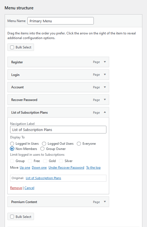The image size is (147, 227).
Task: Open the original List of Subscription Plans link
Action: [43, 178]
